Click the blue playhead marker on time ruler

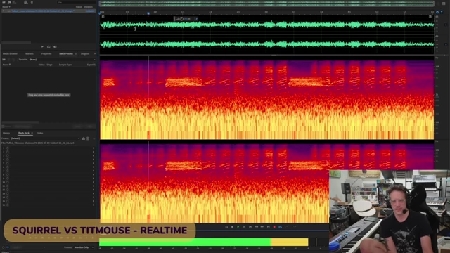(148, 13)
